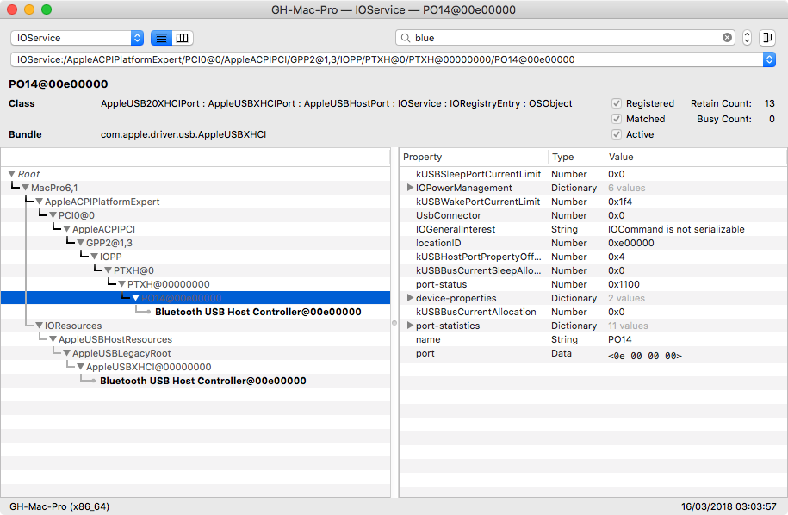Select the port-status property row

pyautogui.click(x=593, y=284)
